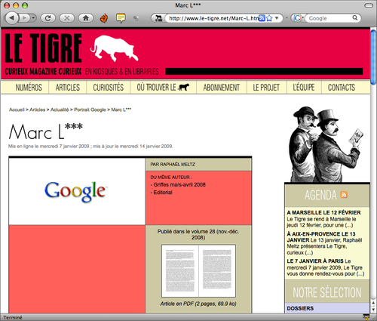
Task: Reload the page with the refresh button
Action: pos(48,18)
